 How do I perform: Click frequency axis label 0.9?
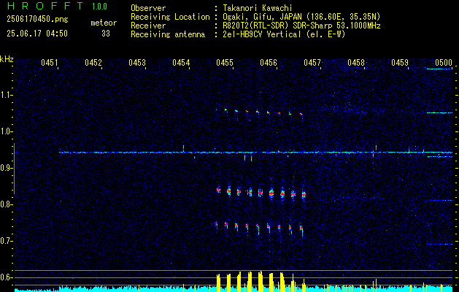coord(6,168)
